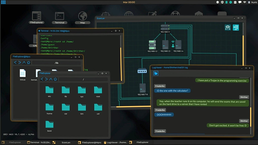The width and height of the screenshot is (258, 145).
Task: Open the sys folder
Action: (82, 92)
